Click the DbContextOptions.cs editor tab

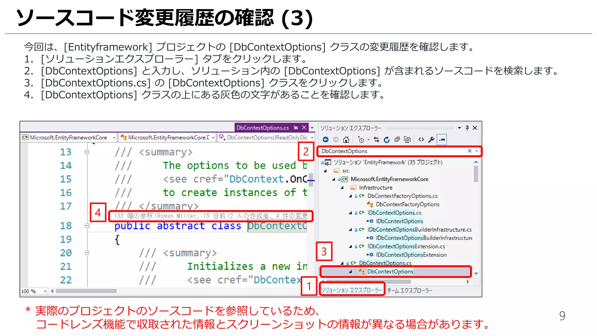click(262, 128)
